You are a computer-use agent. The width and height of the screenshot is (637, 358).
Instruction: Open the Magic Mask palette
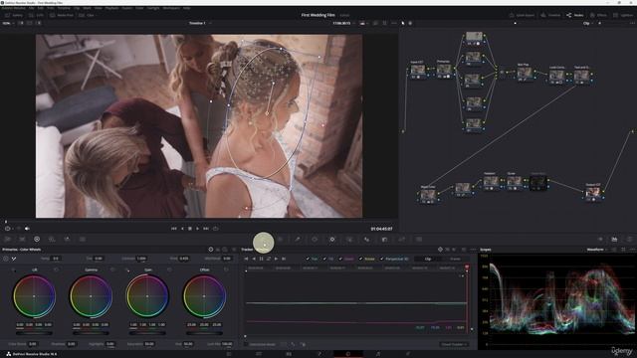[349, 240]
